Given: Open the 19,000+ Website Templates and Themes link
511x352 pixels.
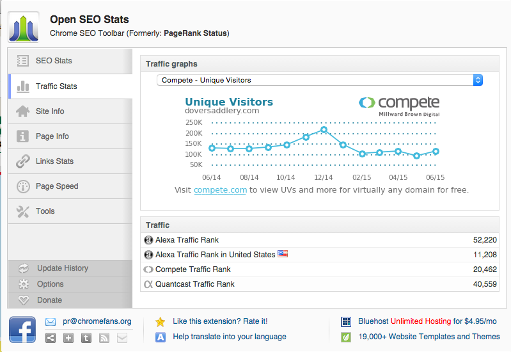Looking at the screenshot, I should click(x=429, y=337).
